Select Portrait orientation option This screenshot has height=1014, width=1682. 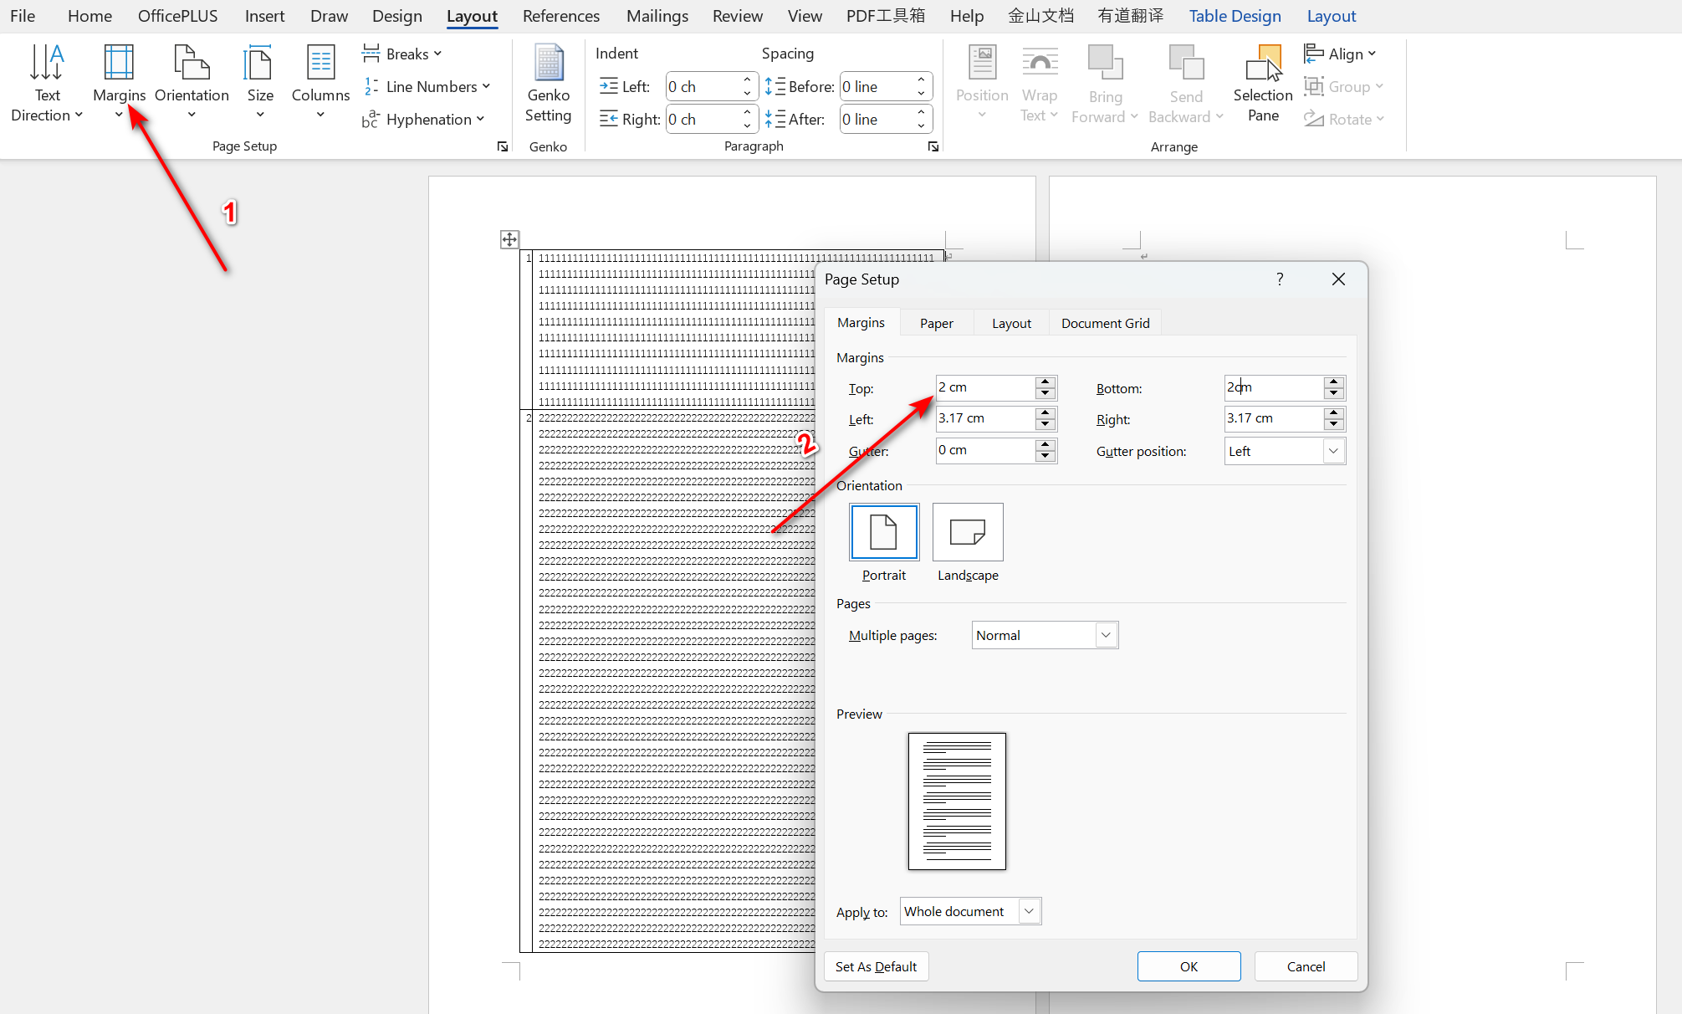click(x=883, y=532)
